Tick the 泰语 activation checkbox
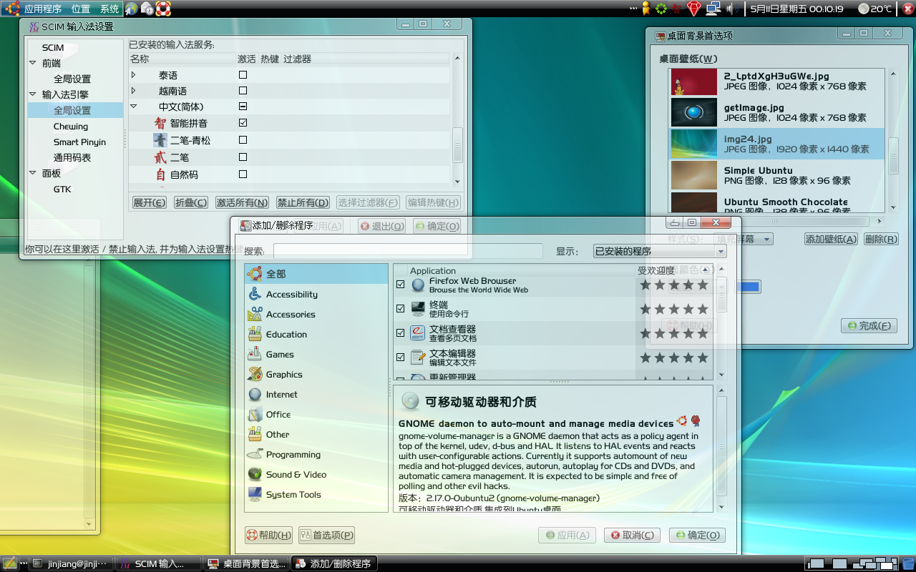 [243, 74]
